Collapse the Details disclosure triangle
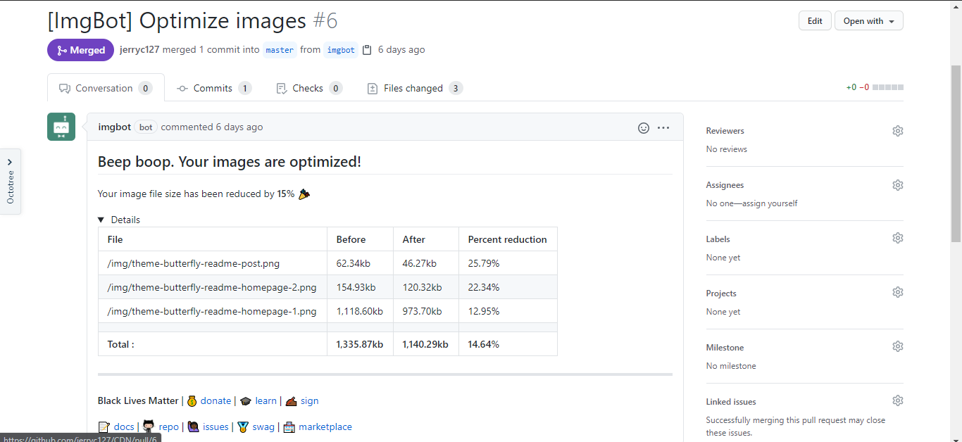The width and height of the screenshot is (962, 442). click(101, 220)
